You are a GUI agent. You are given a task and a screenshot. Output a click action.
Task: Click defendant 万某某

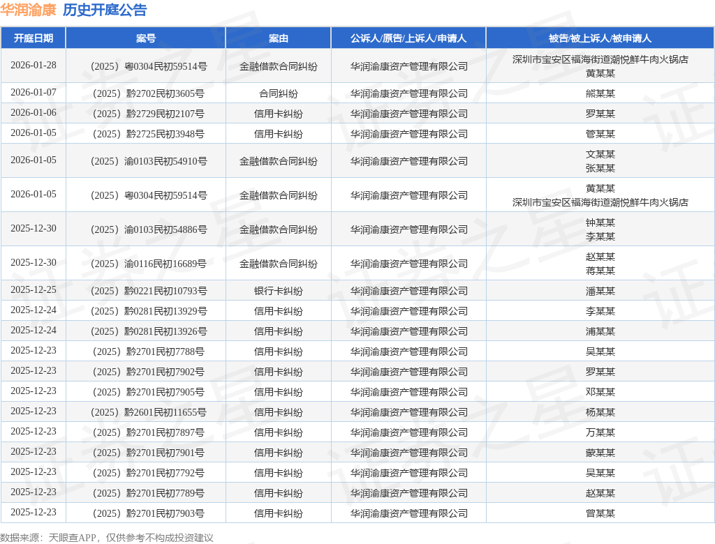(x=600, y=433)
